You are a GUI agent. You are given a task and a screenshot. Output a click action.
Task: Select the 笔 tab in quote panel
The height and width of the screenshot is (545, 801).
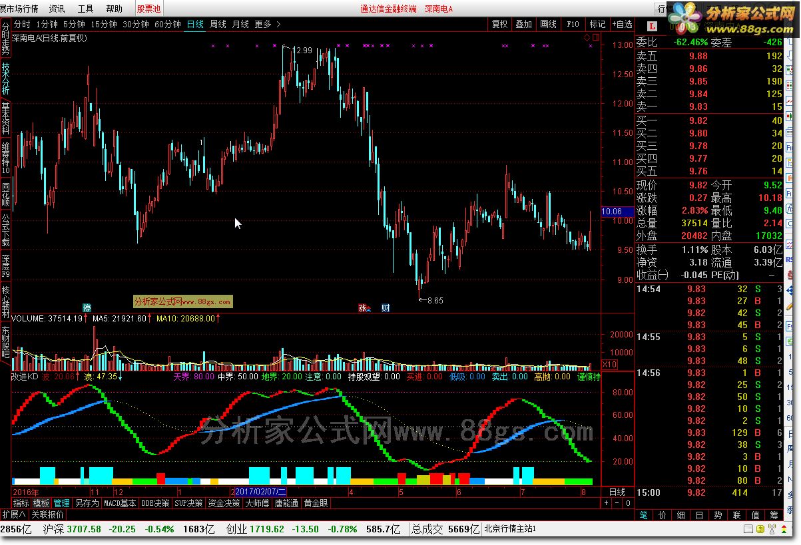(x=644, y=515)
